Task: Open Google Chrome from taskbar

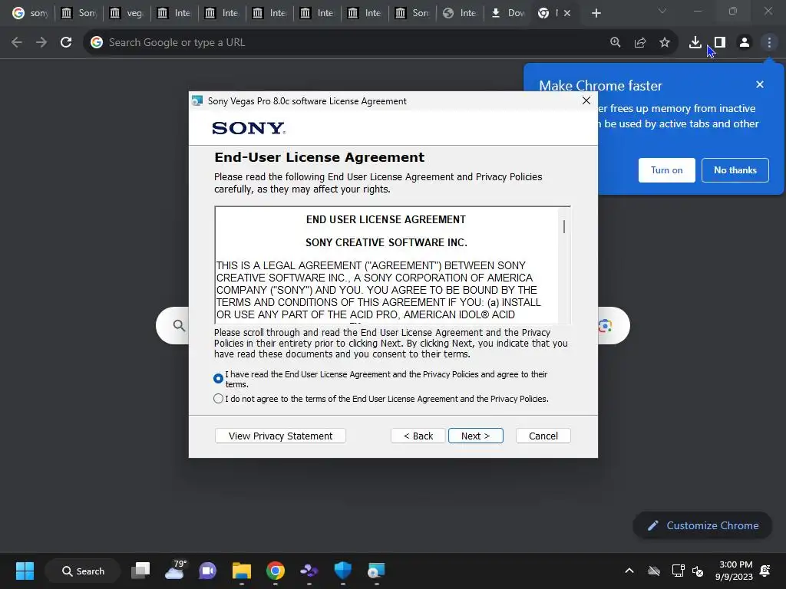Action: tap(276, 571)
